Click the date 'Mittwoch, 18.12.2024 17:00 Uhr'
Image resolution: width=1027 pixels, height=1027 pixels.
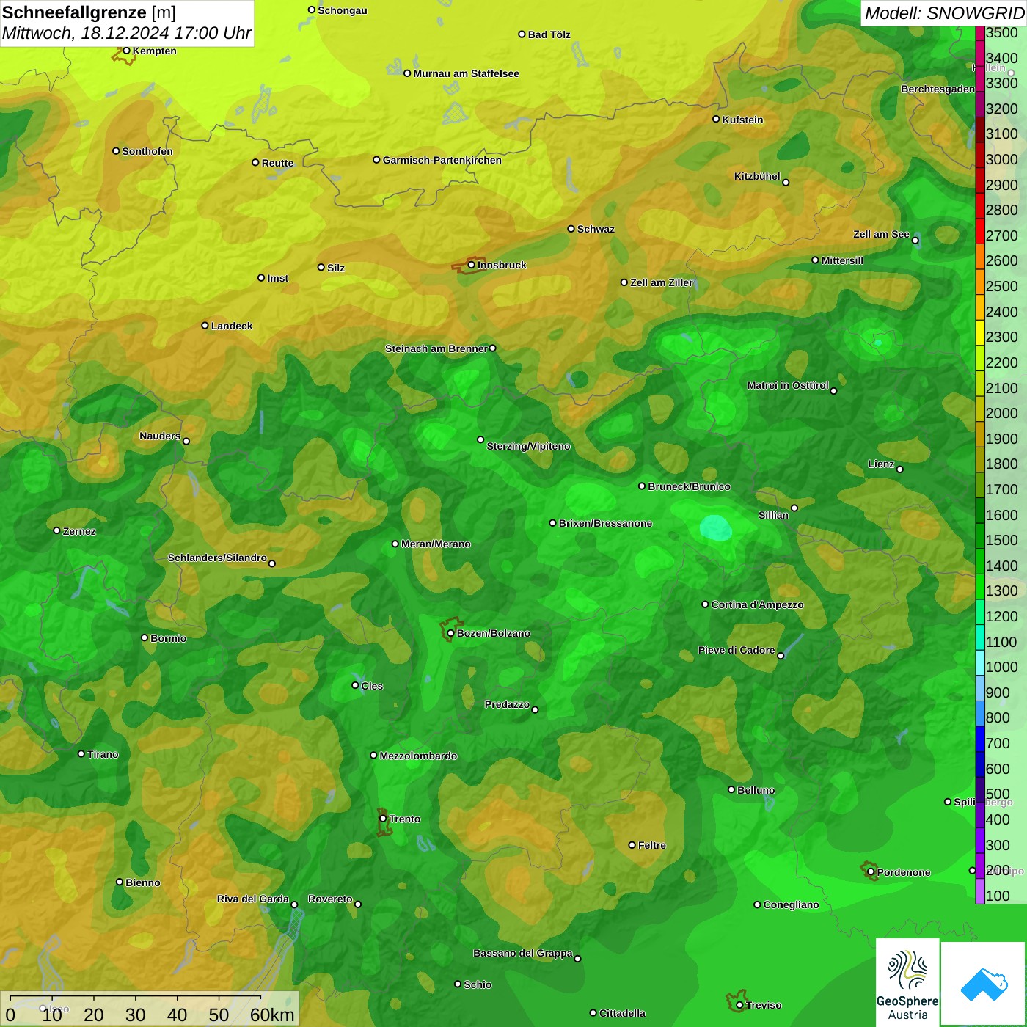(126, 33)
